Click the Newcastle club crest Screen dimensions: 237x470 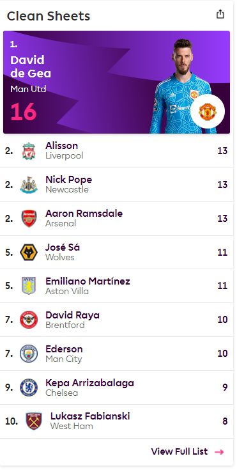[29, 185]
